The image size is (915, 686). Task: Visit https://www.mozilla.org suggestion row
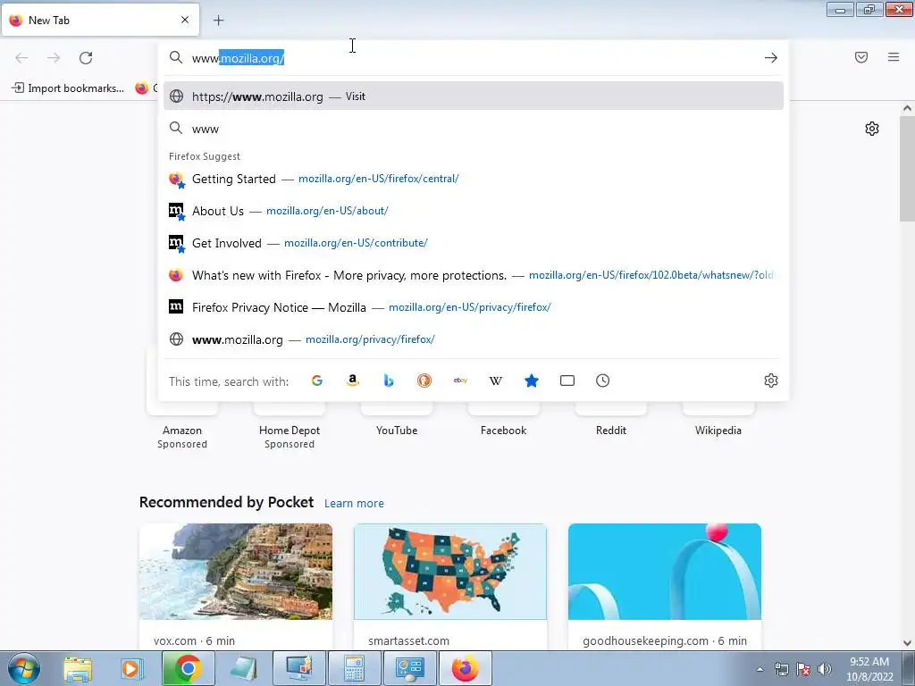tap(474, 96)
